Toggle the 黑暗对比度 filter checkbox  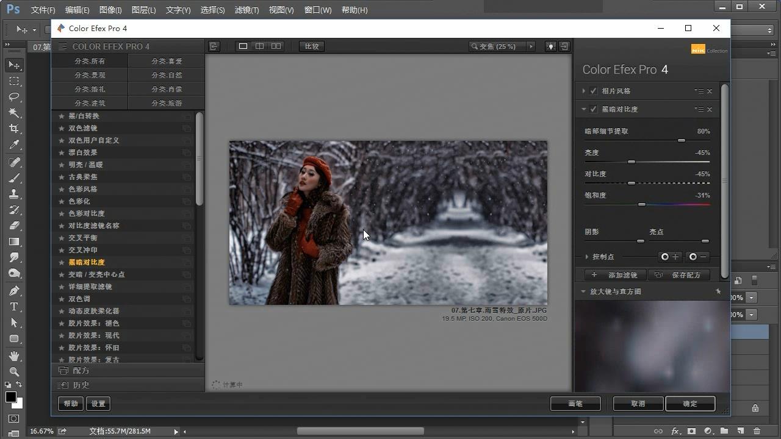coord(594,109)
